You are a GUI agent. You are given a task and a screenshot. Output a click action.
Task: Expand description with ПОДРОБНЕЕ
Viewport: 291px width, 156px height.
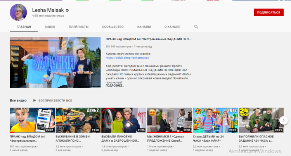(115, 86)
